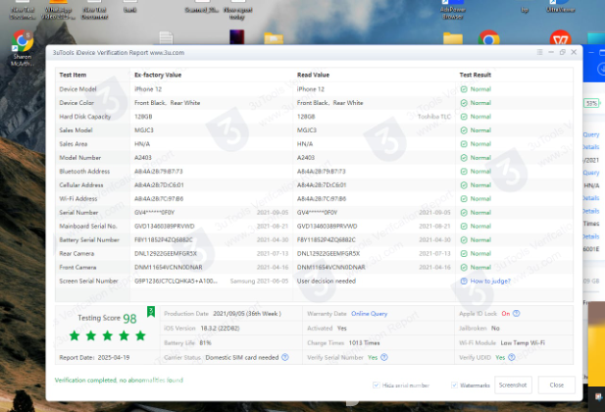Open the Google Chrome shortcut beside the folder
This screenshot has height=412, width=605.
tap(489, 37)
